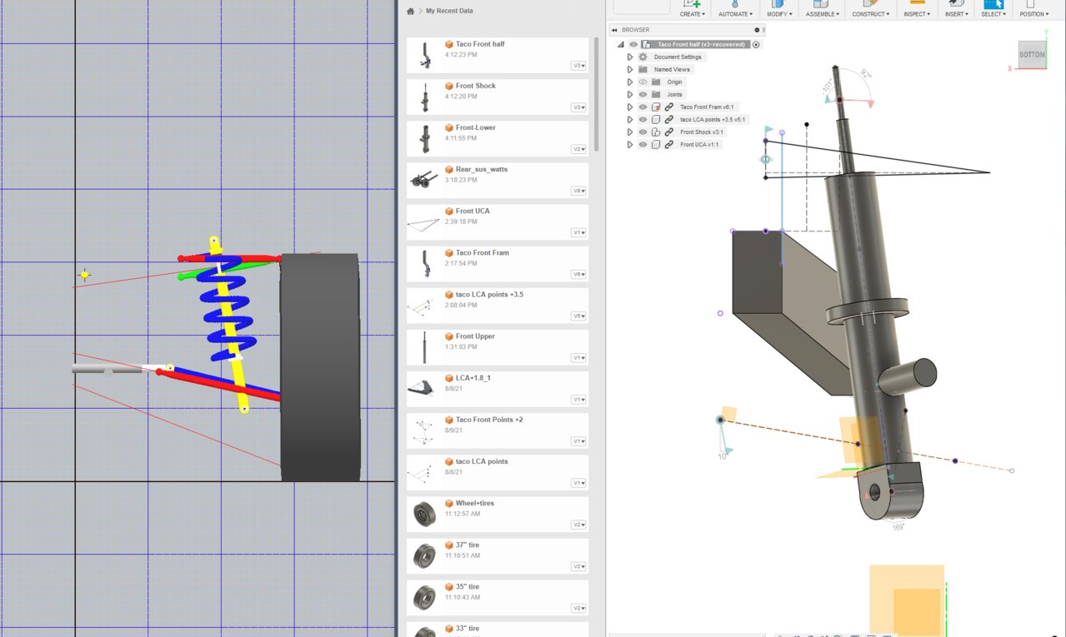Open the Front-Lower recent file
Viewport: 1066px width, 637px height.
click(498, 138)
